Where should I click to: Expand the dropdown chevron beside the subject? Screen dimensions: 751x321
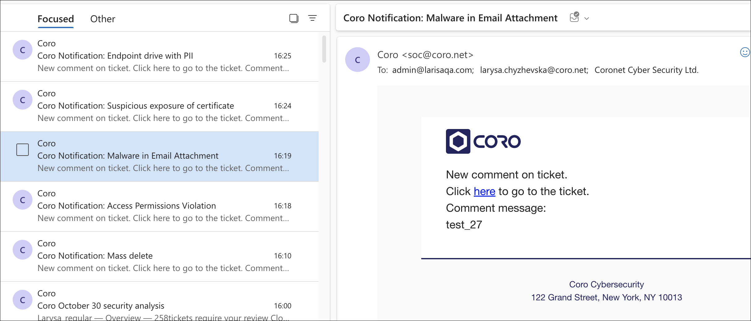coord(587,19)
